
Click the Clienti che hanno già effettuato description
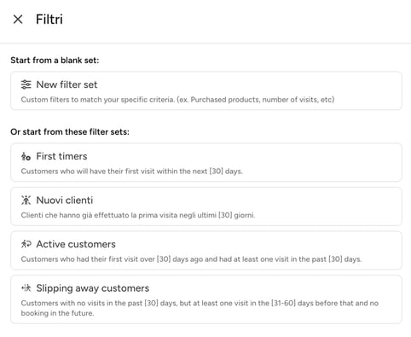(138, 215)
